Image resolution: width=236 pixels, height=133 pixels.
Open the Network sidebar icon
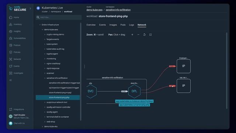[11, 59]
